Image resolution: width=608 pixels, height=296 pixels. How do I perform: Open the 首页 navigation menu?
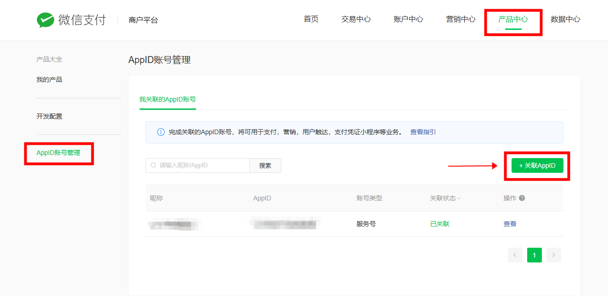[311, 19]
